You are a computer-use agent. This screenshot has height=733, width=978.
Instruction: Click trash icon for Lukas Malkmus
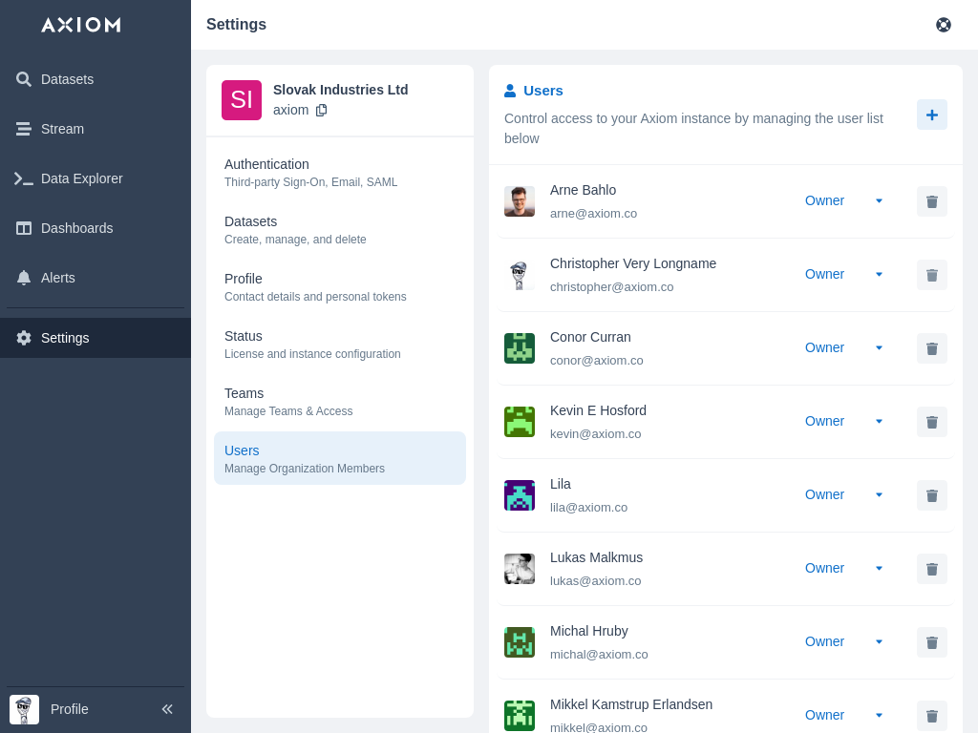[931, 569]
